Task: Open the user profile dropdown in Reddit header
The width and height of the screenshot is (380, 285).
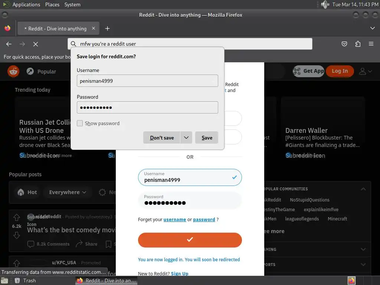Action: [x=365, y=71]
